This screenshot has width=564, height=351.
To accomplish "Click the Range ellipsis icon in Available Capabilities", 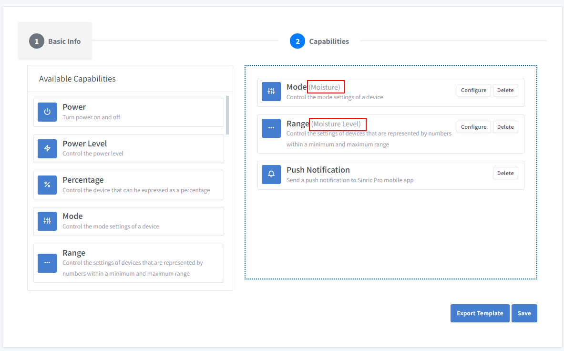I will [x=47, y=263].
